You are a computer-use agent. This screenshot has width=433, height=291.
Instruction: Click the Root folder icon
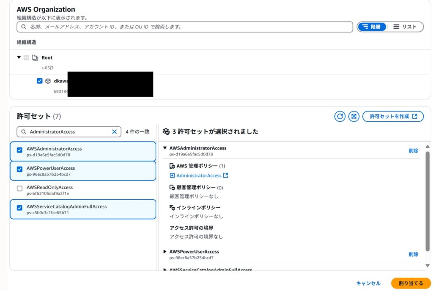pyautogui.click(x=35, y=57)
